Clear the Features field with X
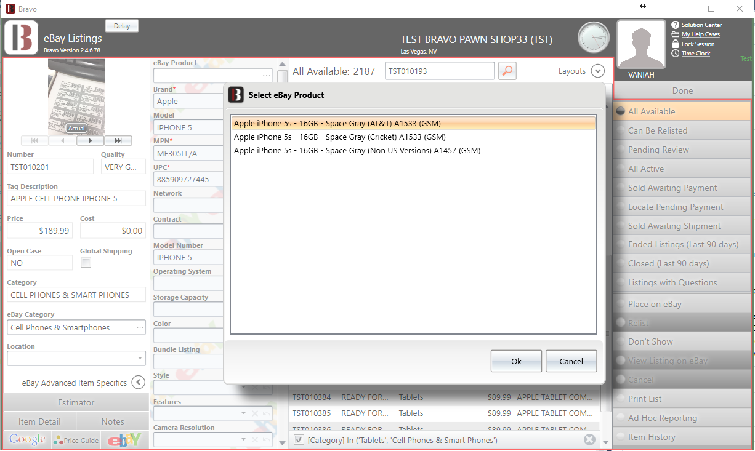The width and height of the screenshot is (755, 451). (x=254, y=413)
